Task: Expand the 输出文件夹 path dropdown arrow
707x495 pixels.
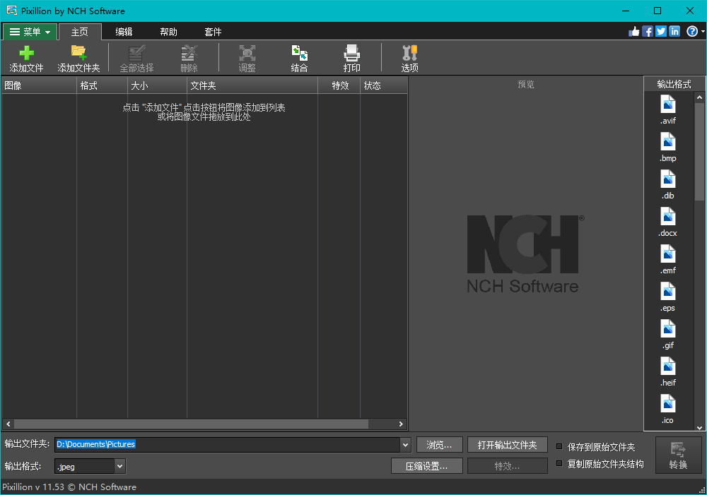Action: (x=405, y=445)
